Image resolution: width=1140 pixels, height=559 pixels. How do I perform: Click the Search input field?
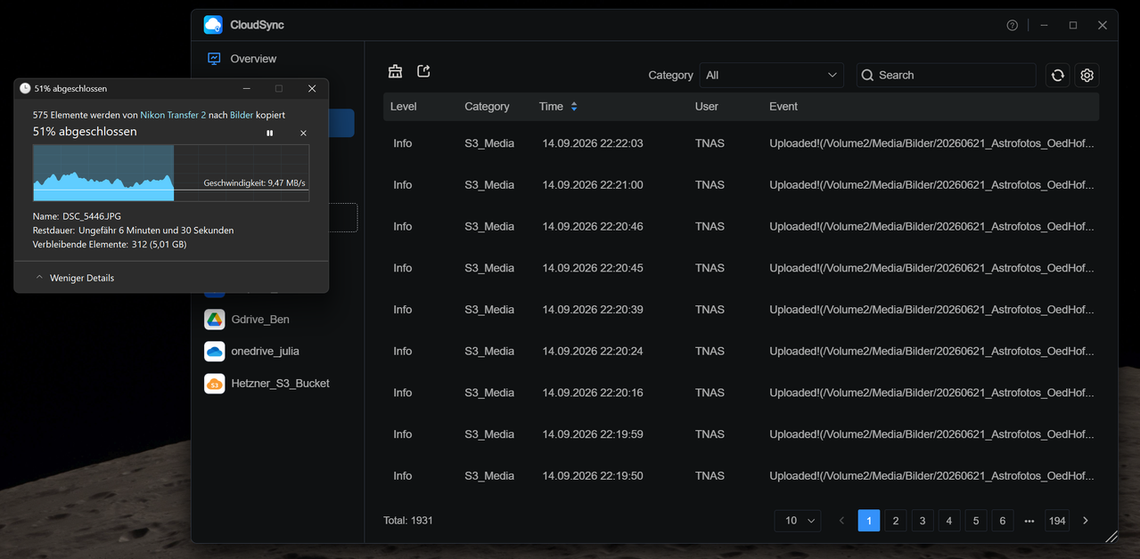click(x=946, y=76)
